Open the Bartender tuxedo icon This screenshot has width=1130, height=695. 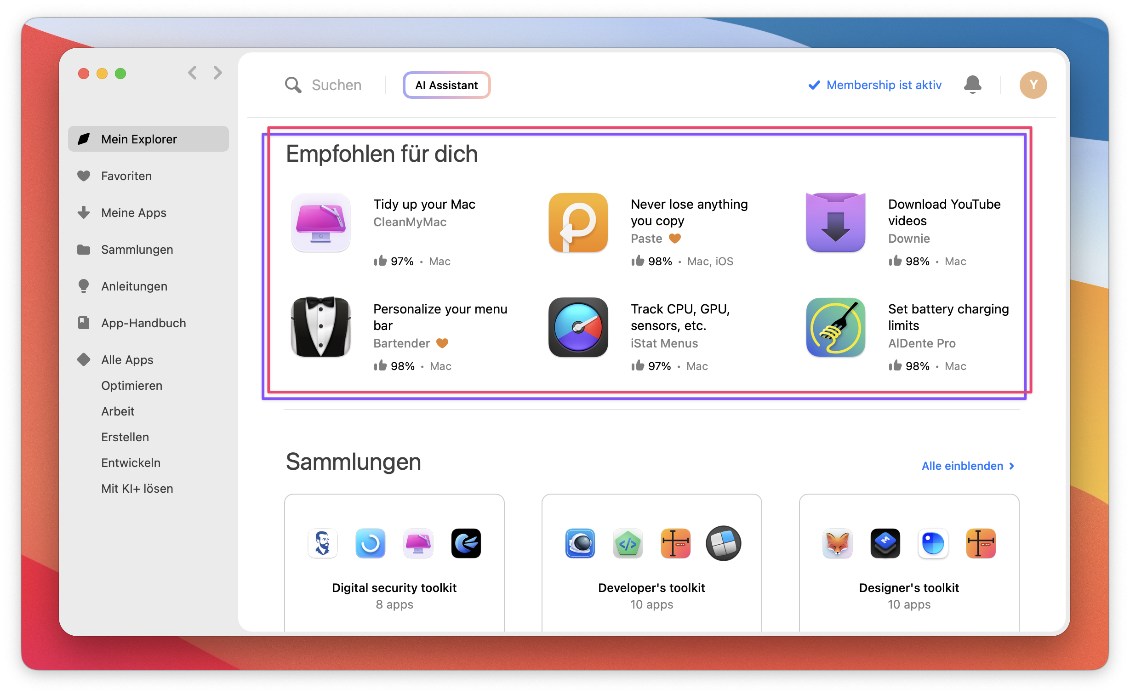tap(321, 327)
